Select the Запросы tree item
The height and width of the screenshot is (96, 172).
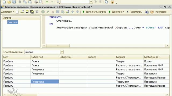click(x=13, y=22)
